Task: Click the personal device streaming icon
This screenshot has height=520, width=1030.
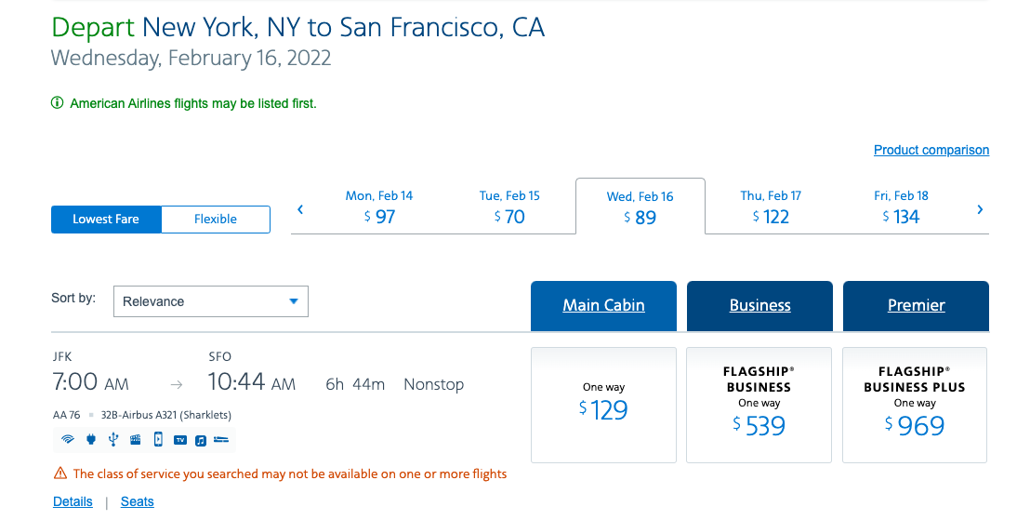Action: (x=158, y=439)
